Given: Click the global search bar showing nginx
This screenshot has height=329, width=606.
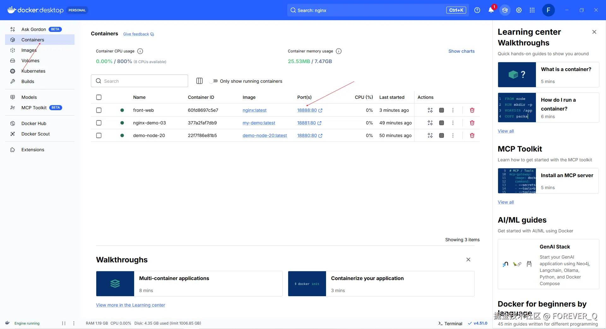Looking at the screenshot, I should pos(378,10).
